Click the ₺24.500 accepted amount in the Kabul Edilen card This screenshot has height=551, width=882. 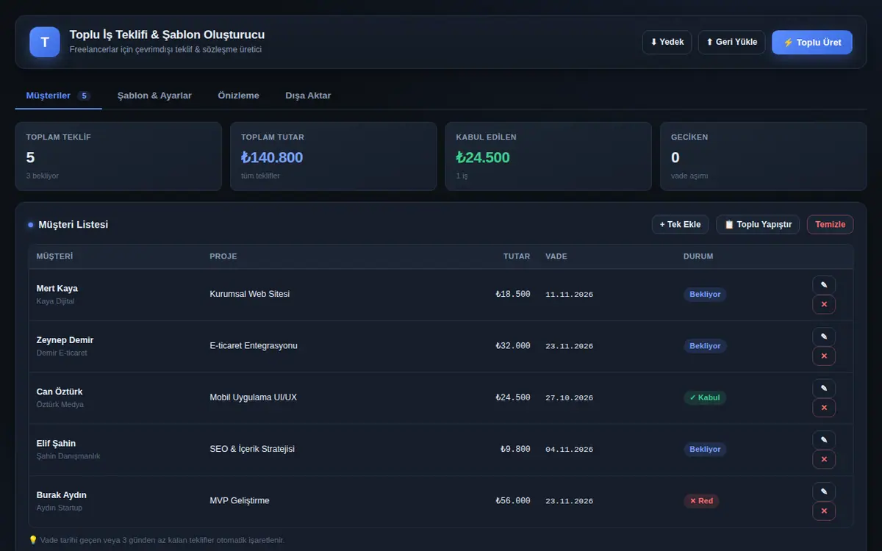[x=483, y=157]
